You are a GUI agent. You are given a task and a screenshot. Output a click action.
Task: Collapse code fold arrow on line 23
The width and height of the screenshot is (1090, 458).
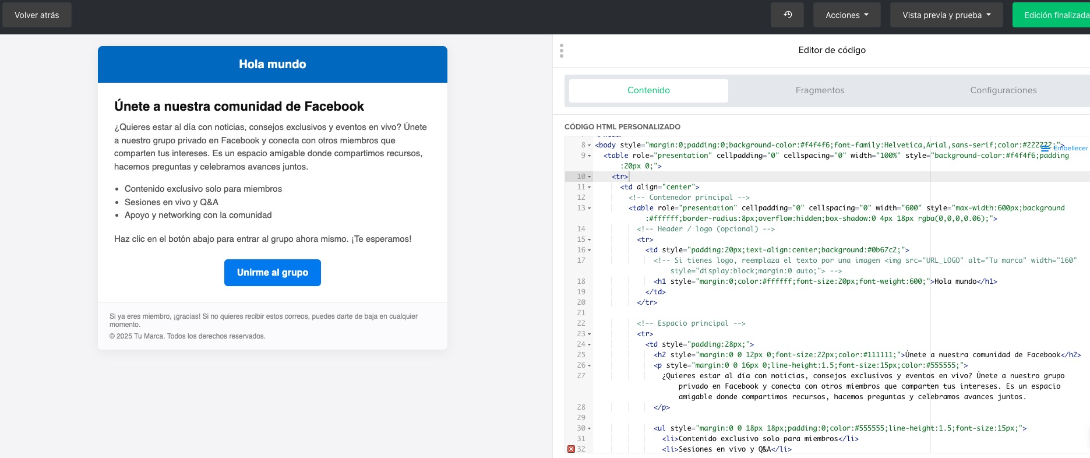click(589, 334)
